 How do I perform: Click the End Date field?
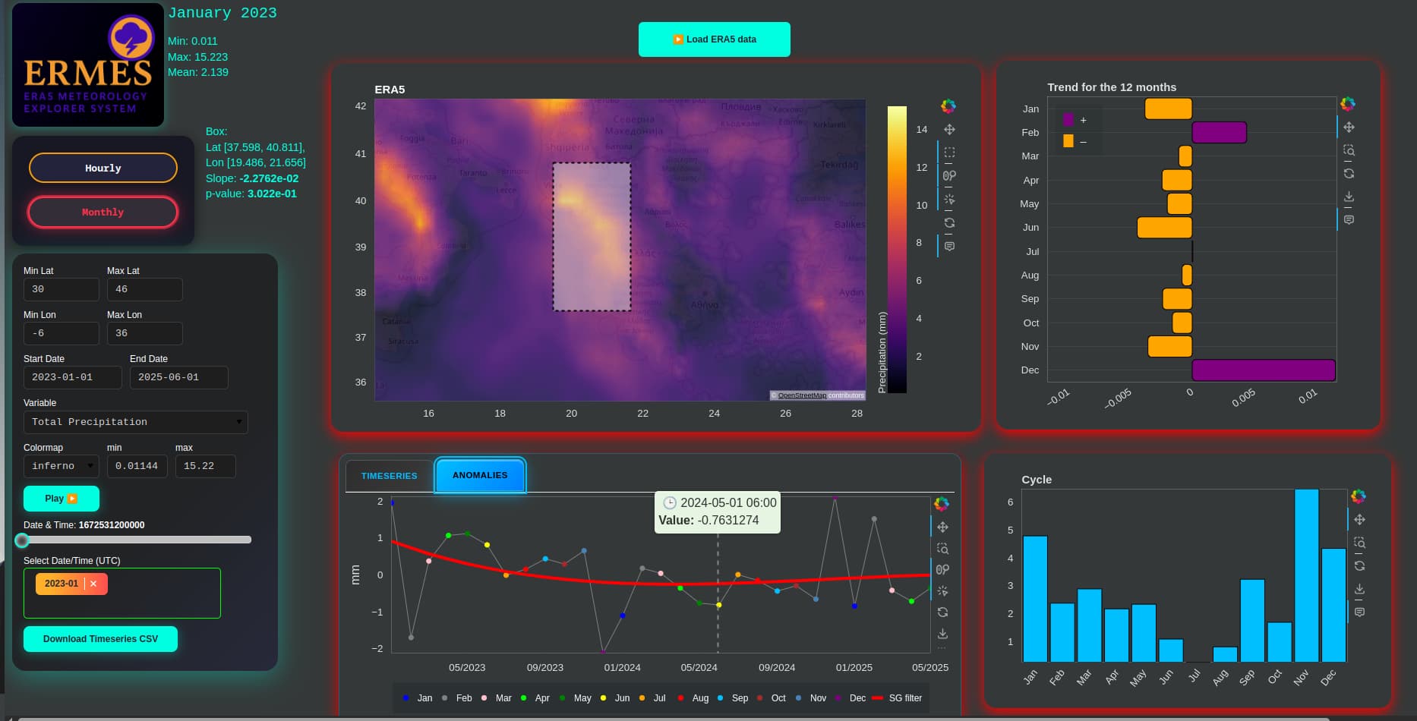coord(179,377)
